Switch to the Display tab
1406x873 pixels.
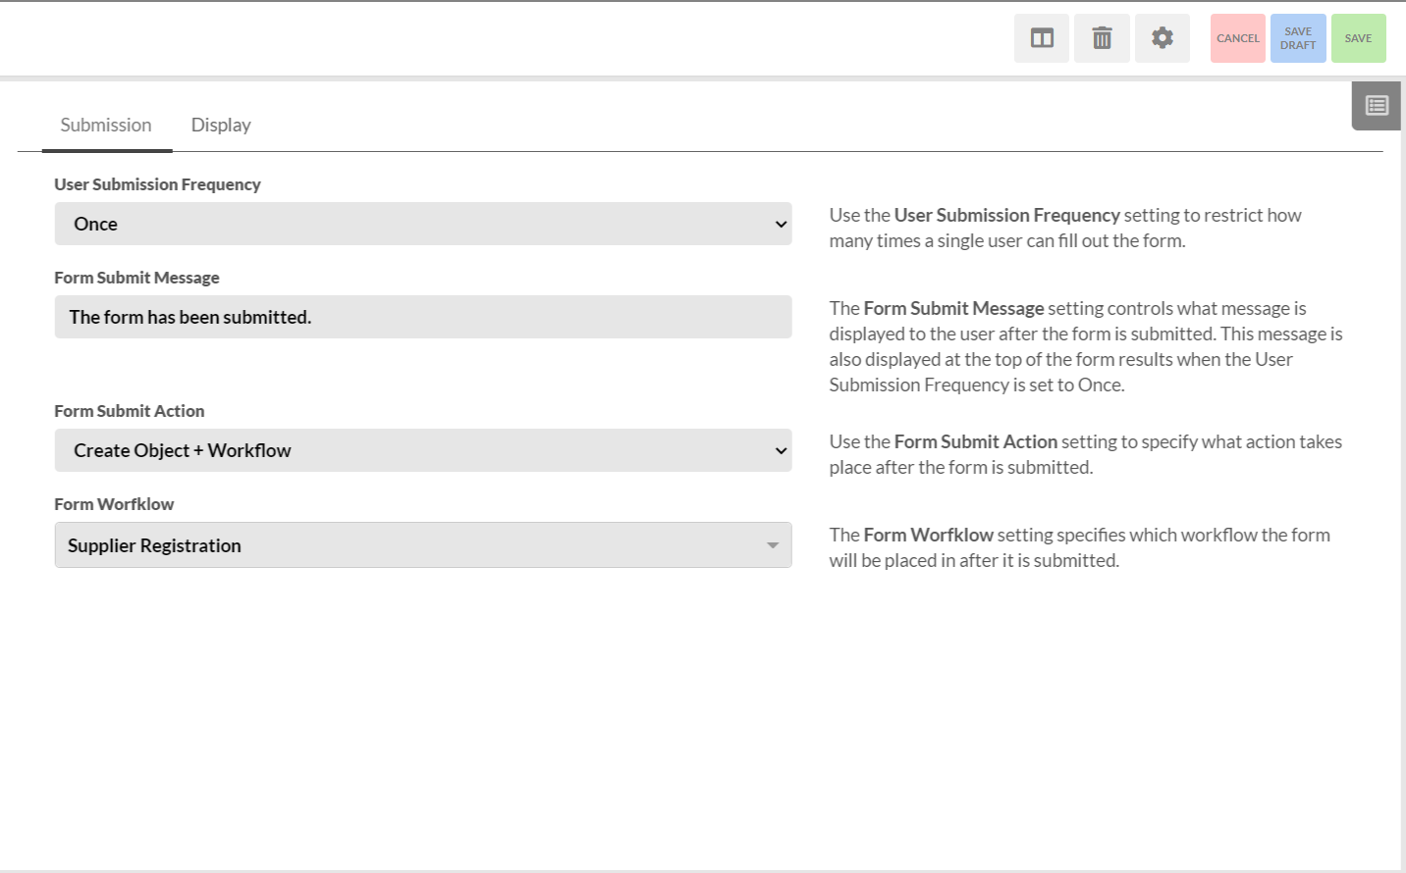click(220, 125)
